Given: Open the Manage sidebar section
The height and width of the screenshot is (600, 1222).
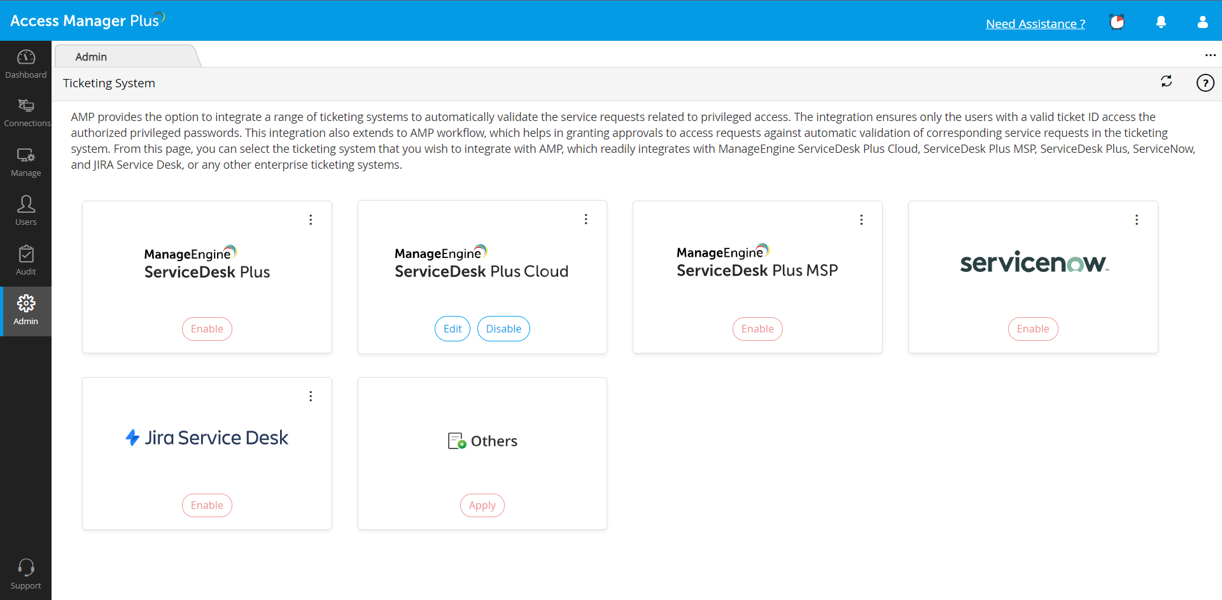Looking at the screenshot, I should point(25,162).
